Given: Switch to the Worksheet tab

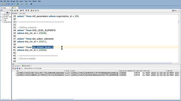Looking at the screenshot, I should [14, 13].
